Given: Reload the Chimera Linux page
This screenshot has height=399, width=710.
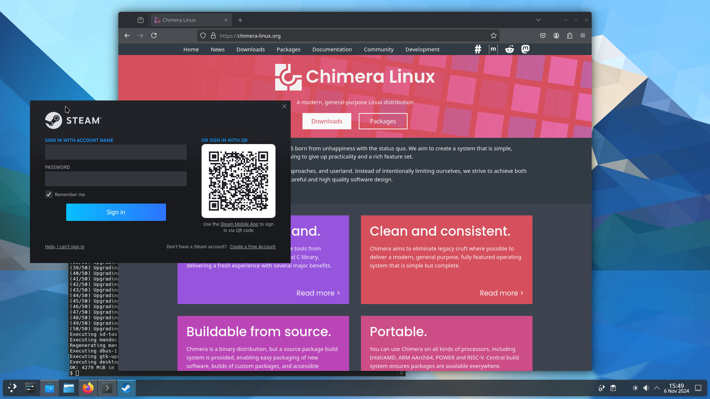Looking at the screenshot, I should coord(154,35).
